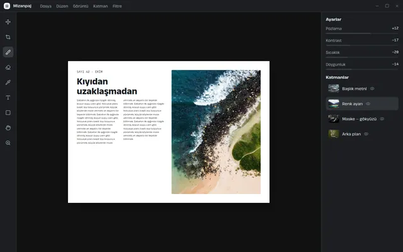
Task: Open the Filtre menu
Action: pyautogui.click(x=117, y=6)
